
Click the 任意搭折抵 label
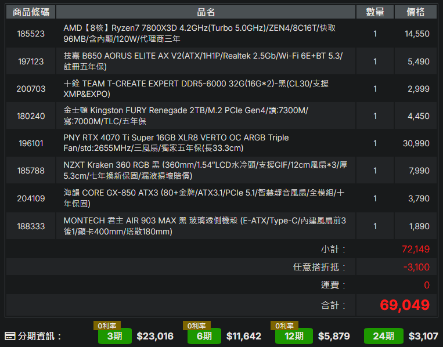(319, 267)
